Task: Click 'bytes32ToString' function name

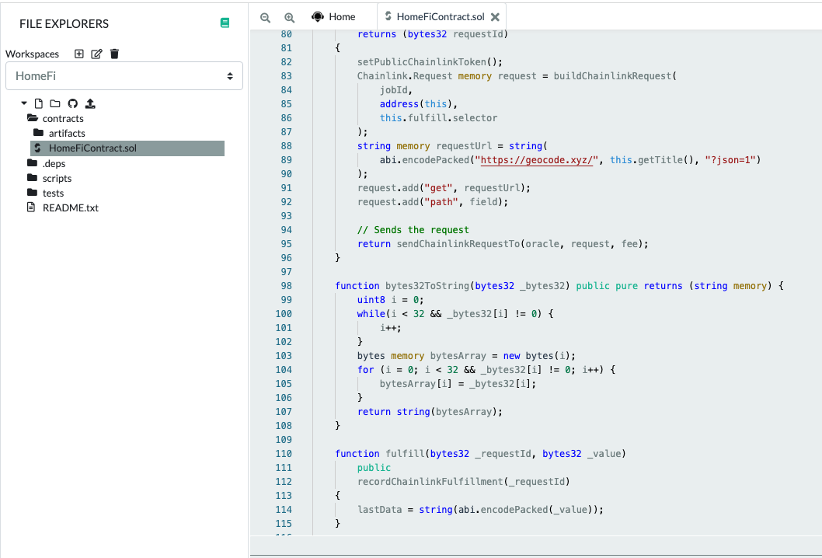Action: [x=427, y=285]
